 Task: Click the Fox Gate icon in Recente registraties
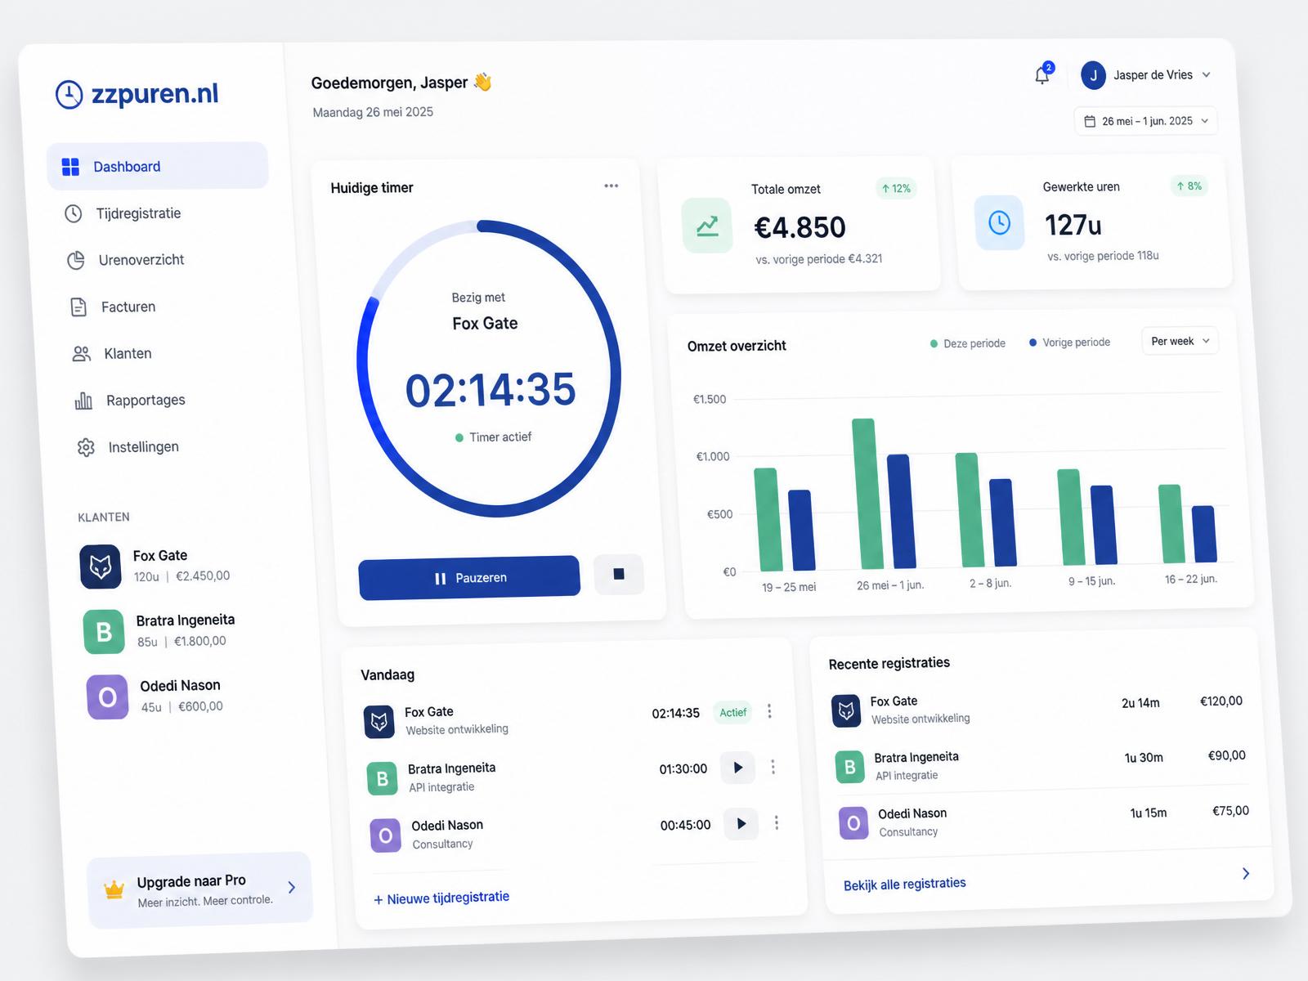pyautogui.click(x=846, y=711)
